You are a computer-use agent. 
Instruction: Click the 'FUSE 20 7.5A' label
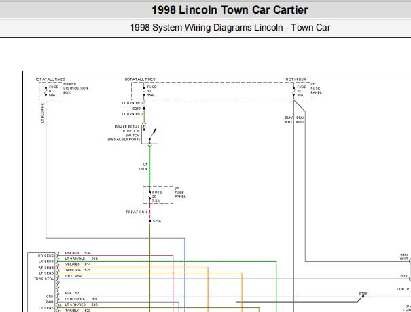pyautogui.click(x=157, y=197)
